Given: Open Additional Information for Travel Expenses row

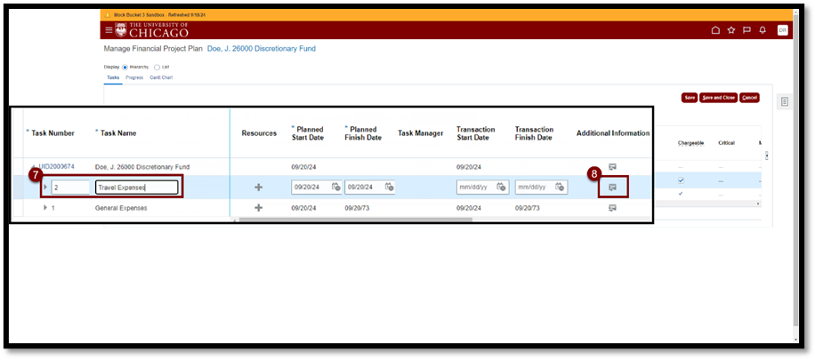Looking at the screenshot, I should click(x=612, y=188).
